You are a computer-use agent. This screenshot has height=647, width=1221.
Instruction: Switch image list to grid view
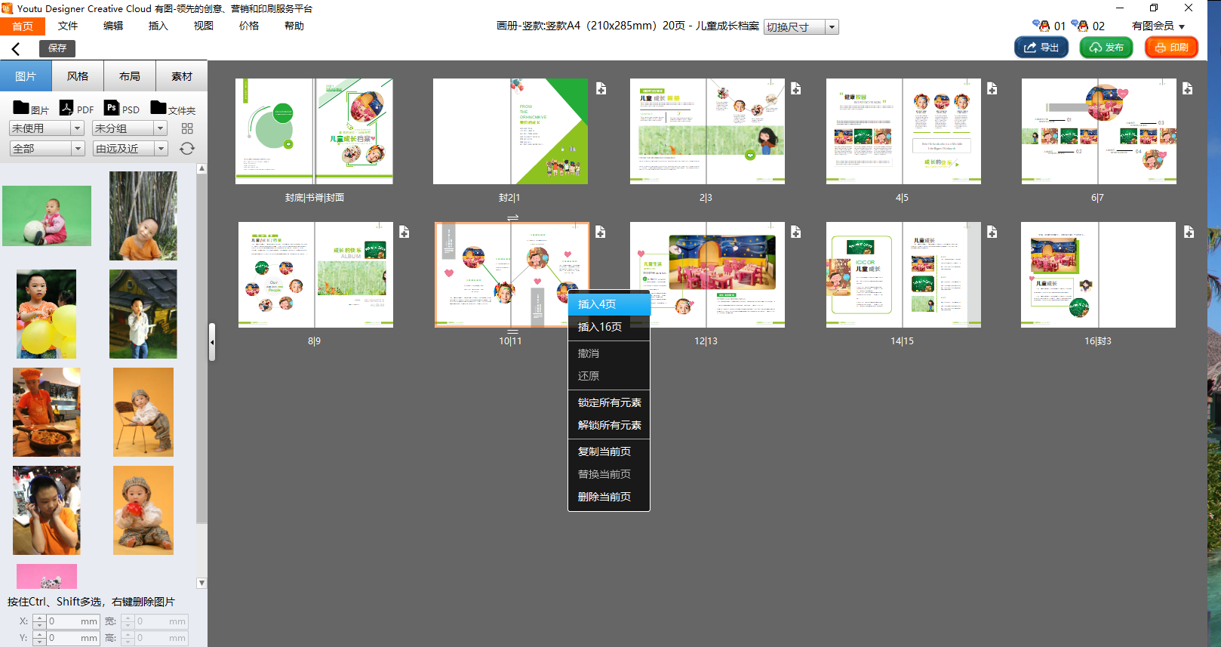pyautogui.click(x=187, y=128)
